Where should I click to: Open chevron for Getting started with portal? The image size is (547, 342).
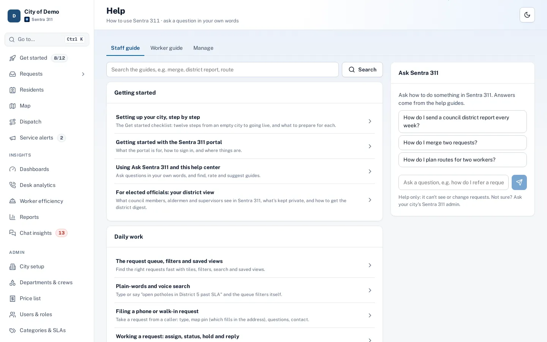pos(370,146)
